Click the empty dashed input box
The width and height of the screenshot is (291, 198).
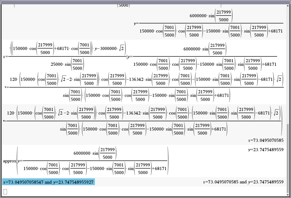pyautogui.click(x=5, y=192)
